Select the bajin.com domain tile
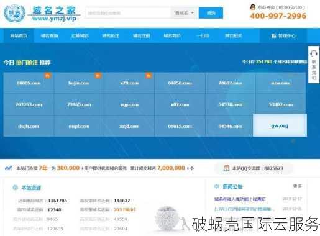The width and height of the screenshot is (320, 236). tap(79, 83)
